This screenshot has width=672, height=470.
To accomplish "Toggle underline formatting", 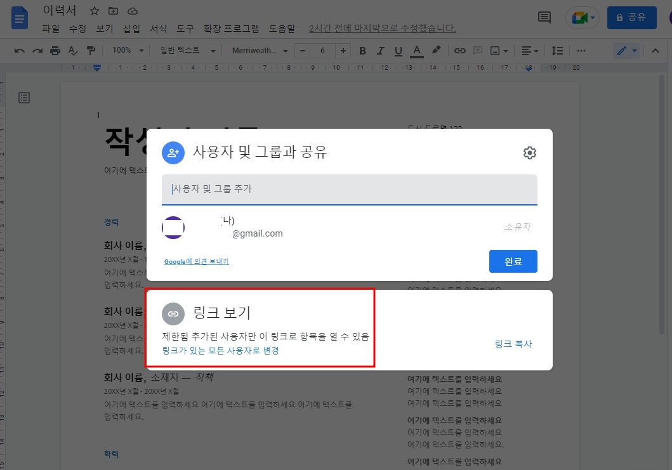I will coord(398,51).
